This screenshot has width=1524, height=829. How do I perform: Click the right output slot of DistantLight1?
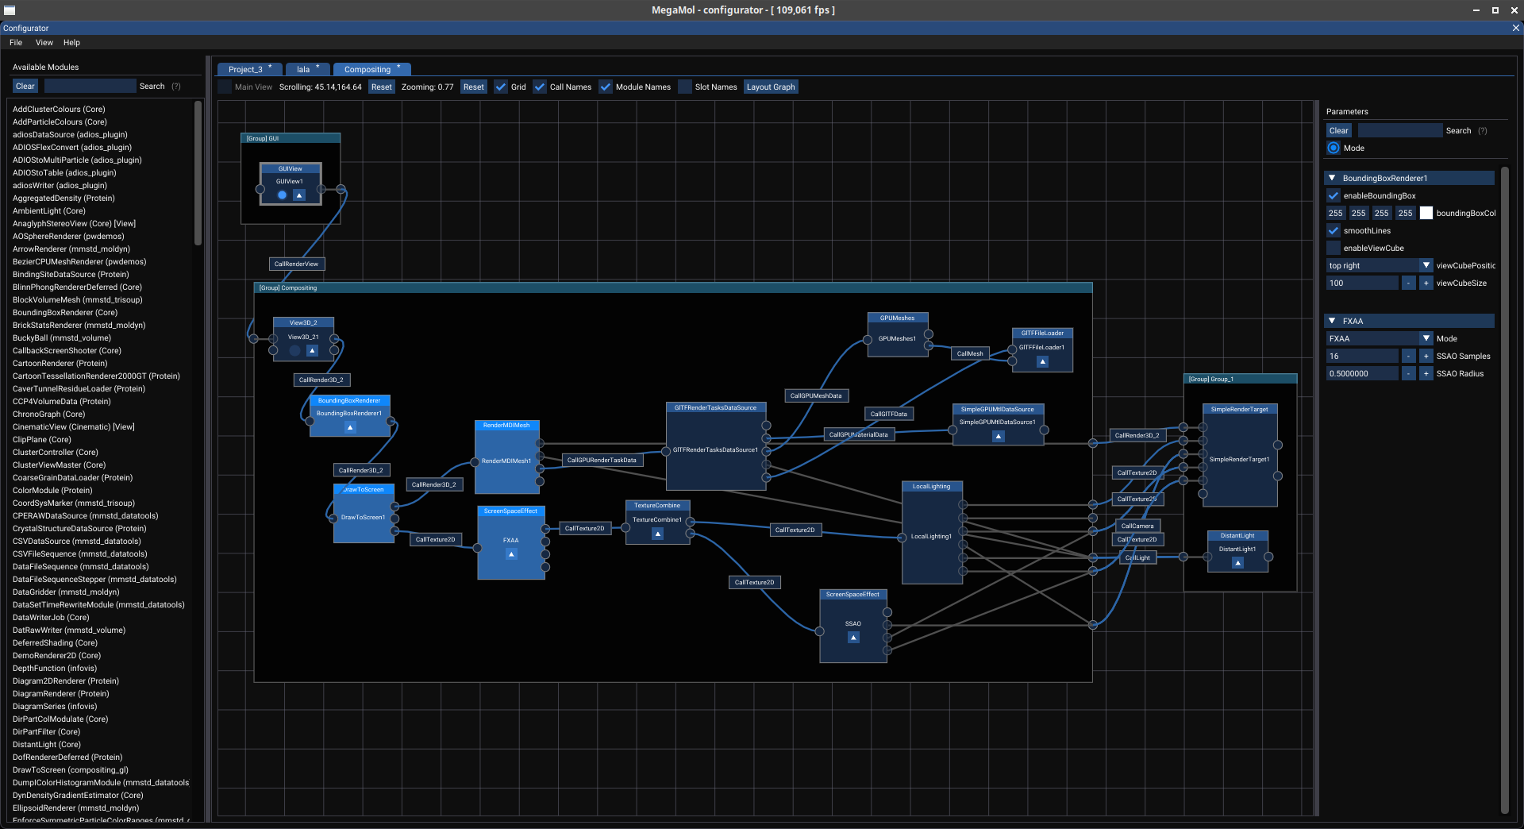[1268, 557]
